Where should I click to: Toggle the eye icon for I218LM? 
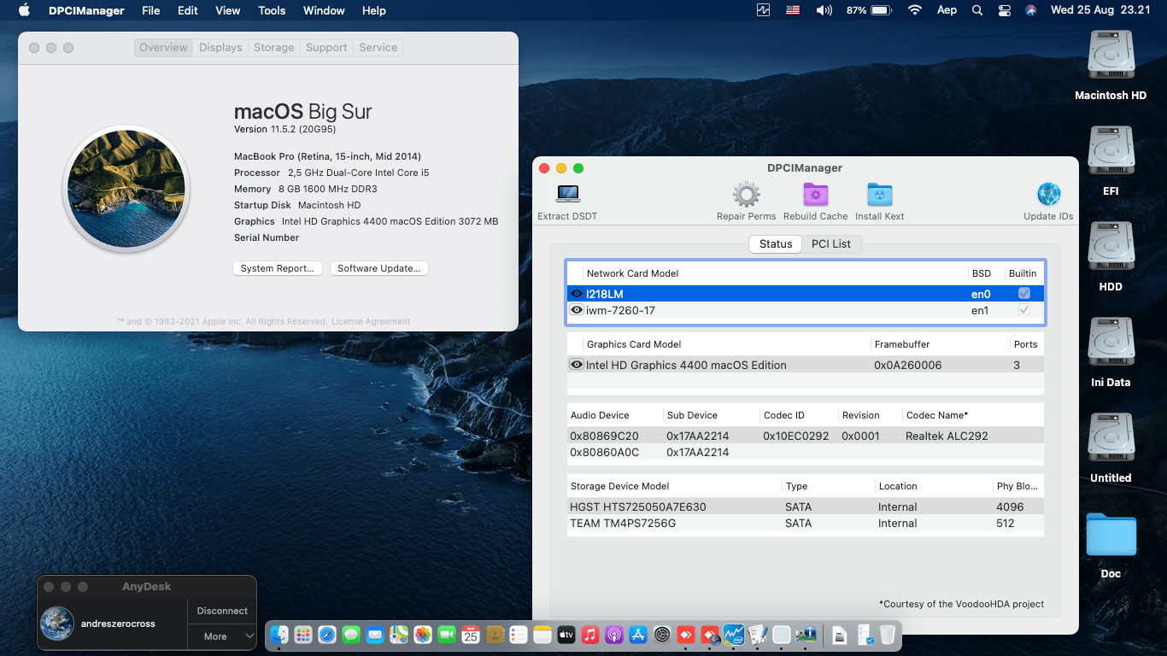[x=577, y=294]
